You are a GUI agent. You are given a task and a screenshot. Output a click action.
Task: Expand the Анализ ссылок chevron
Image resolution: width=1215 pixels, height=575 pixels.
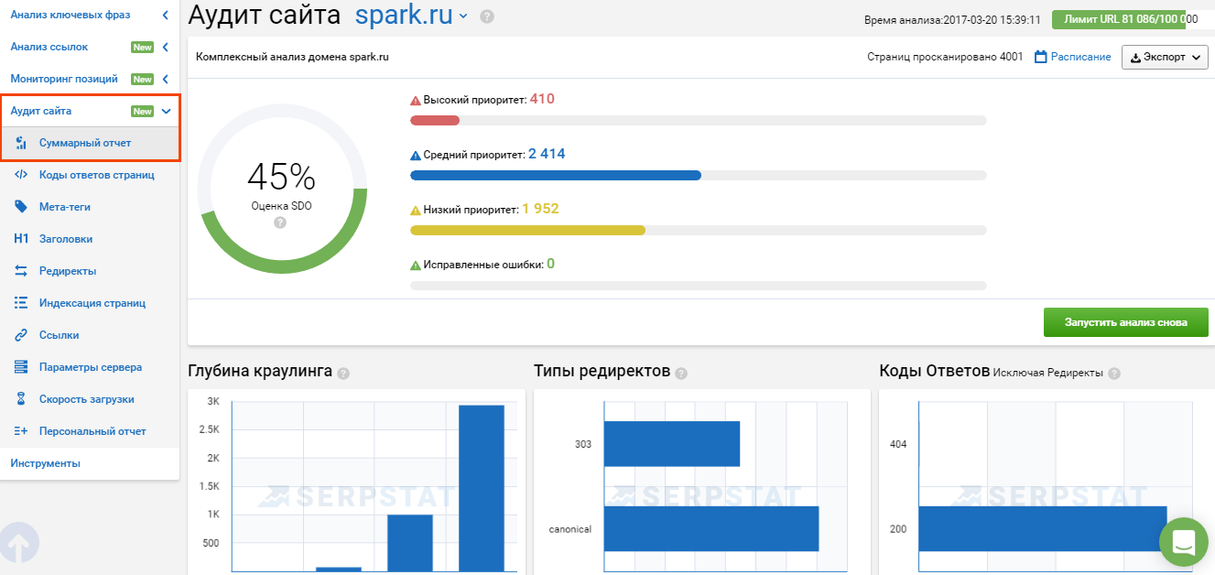(166, 47)
